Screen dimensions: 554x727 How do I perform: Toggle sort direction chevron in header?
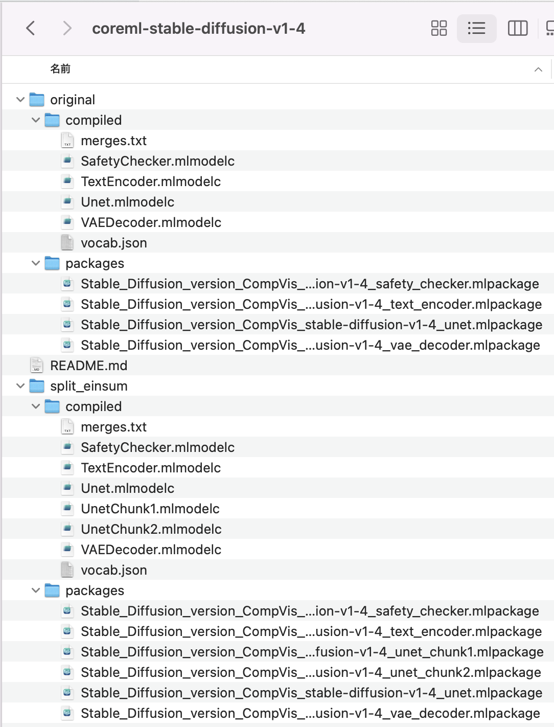click(x=538, y=69)
